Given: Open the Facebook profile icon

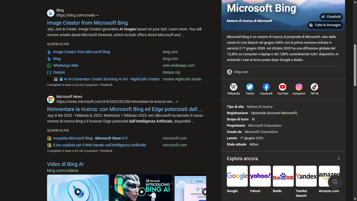Looking at the screenshot, I should 266,87.
